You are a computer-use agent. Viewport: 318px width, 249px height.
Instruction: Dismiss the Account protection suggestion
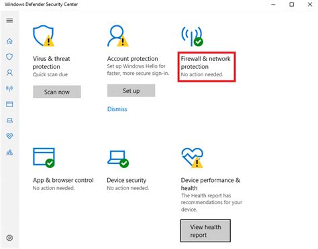click(x=117, y=109)
